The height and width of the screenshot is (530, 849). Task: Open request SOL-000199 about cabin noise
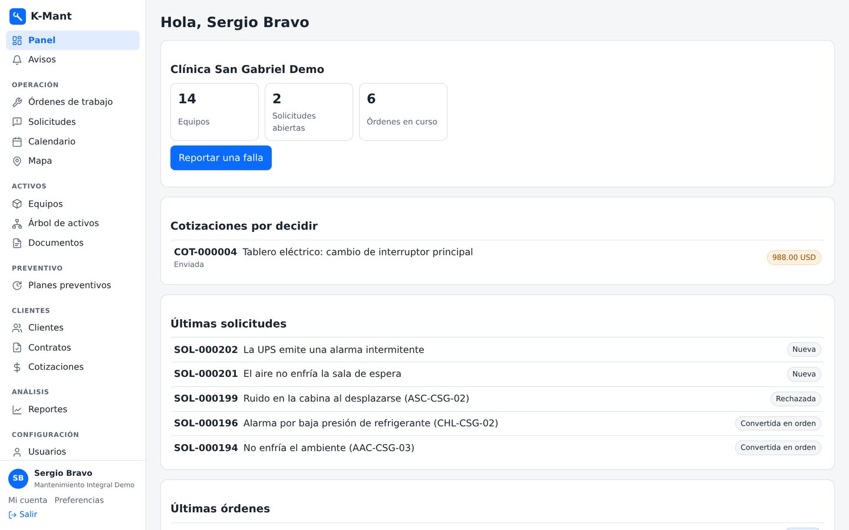pyautogui.click(x=498, y=399)
